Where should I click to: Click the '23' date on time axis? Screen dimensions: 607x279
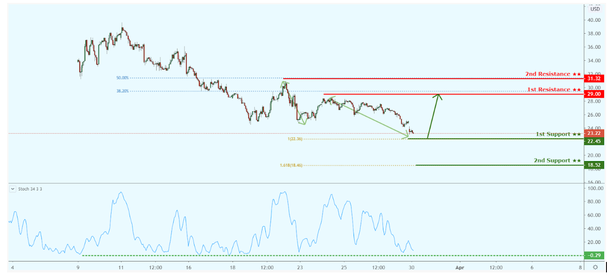pos(299,268)
